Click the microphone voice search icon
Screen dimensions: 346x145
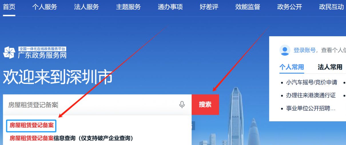click(x=182, y=105)
